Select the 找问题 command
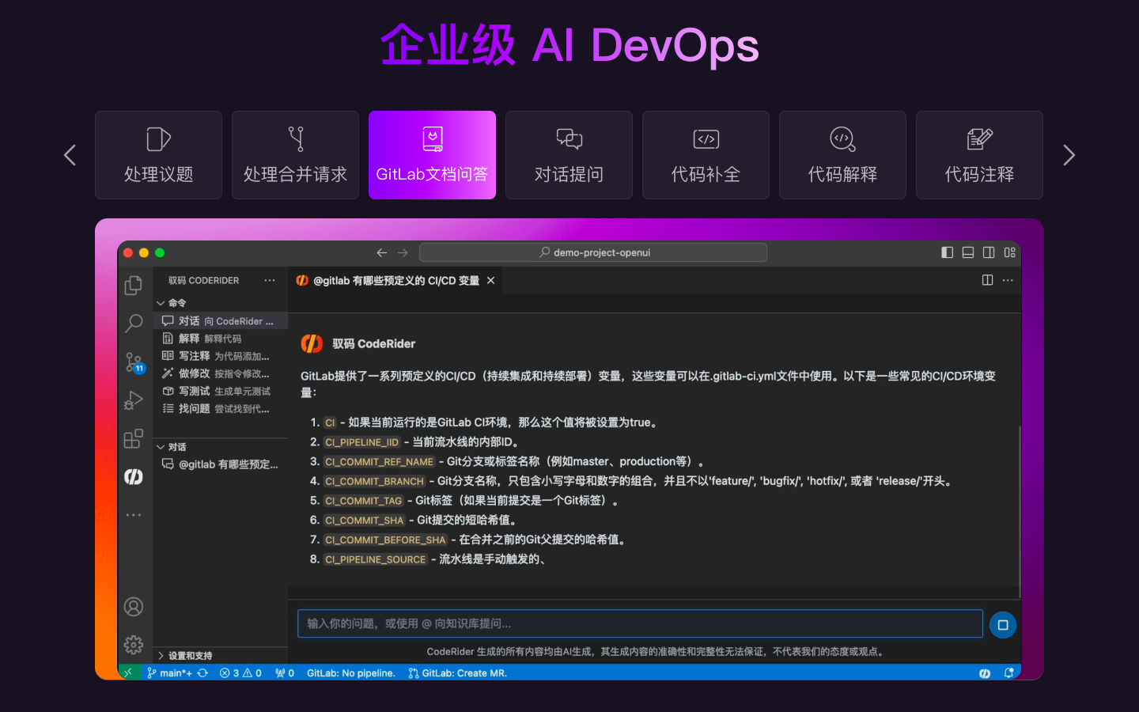Image resolution: width=1139 pixels, height=712 pixels. [x=220, y=408]
